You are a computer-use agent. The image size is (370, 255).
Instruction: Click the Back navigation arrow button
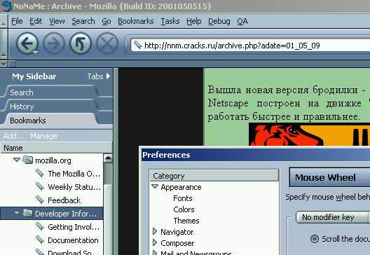click(x=27, y=43)
